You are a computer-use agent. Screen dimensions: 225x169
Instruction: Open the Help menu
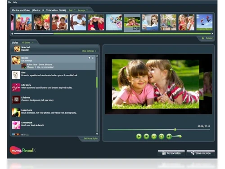15,2
